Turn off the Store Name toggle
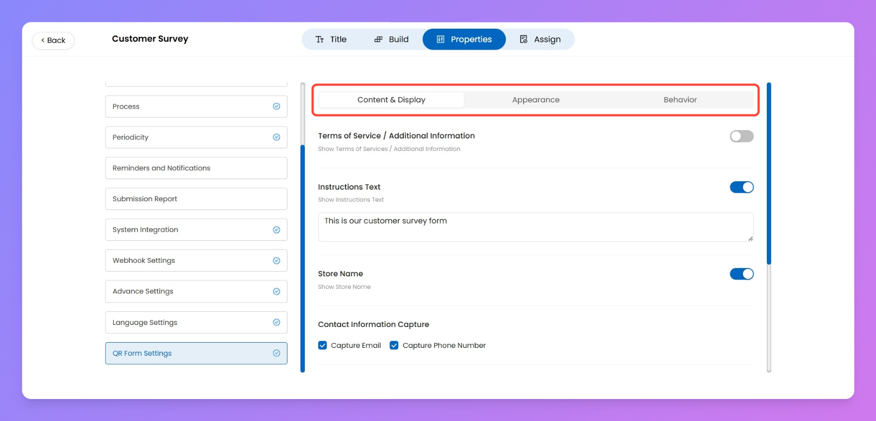Image resolution: width=876 pixels, height=421 pixels. [741, 274]
